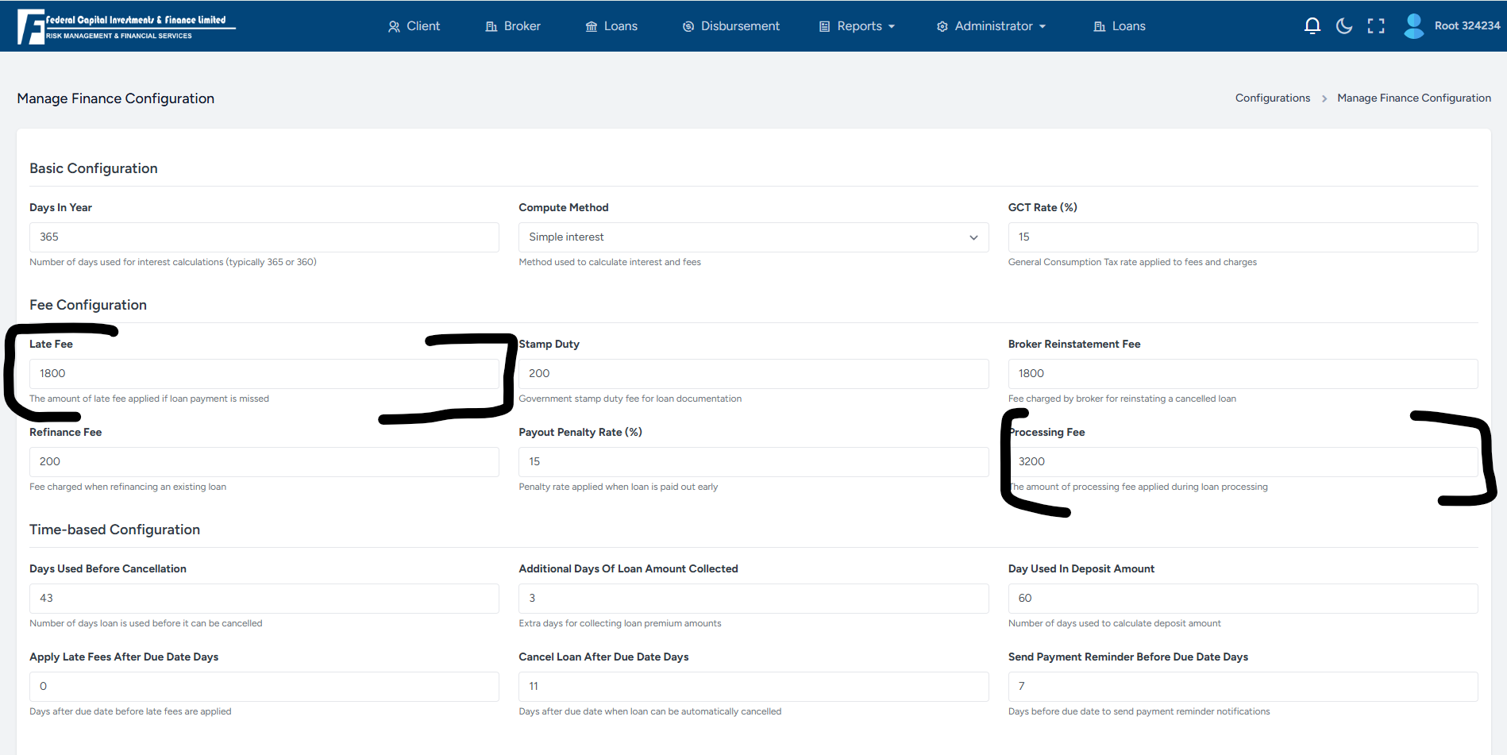The image size is (1507, 755).
Task: Click the GCT Rate (%) field
Action: [1242, 237]
